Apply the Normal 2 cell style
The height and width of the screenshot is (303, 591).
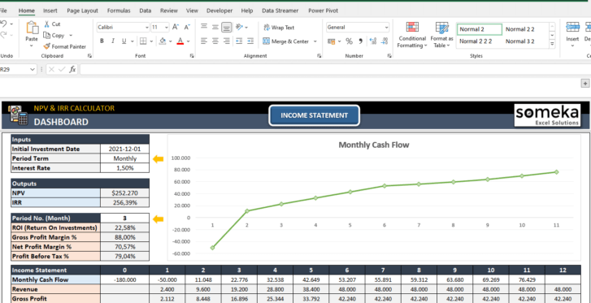point(480,29)
